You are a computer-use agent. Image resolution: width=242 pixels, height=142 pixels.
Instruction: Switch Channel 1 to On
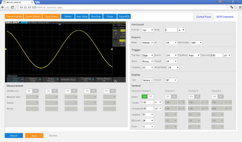[144, 96]
